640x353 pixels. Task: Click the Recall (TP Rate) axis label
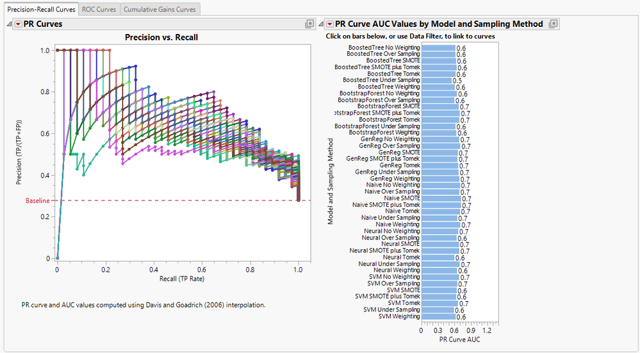pyautogui.click(x=182, y=279)
